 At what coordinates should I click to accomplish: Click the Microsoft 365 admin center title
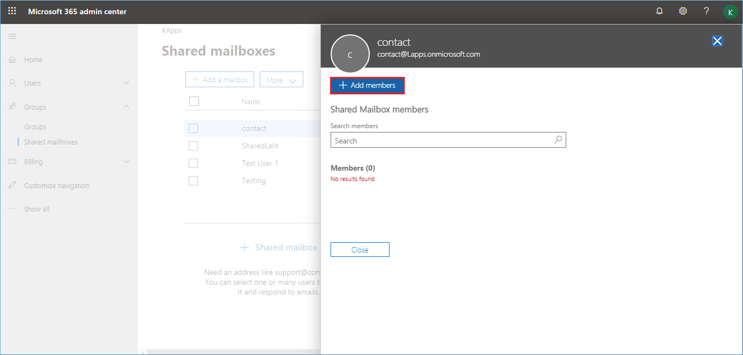coord(77,11)
